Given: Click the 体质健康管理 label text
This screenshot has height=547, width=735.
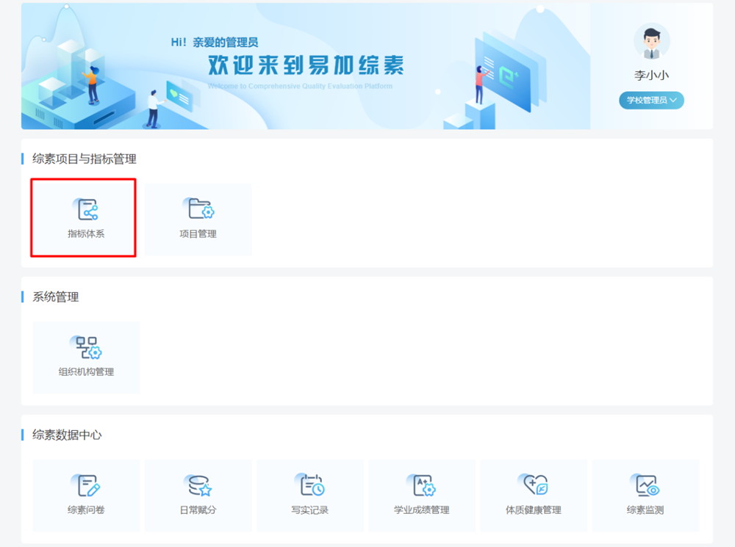Looking at the screenshot, I should click(x=534, y=510).
